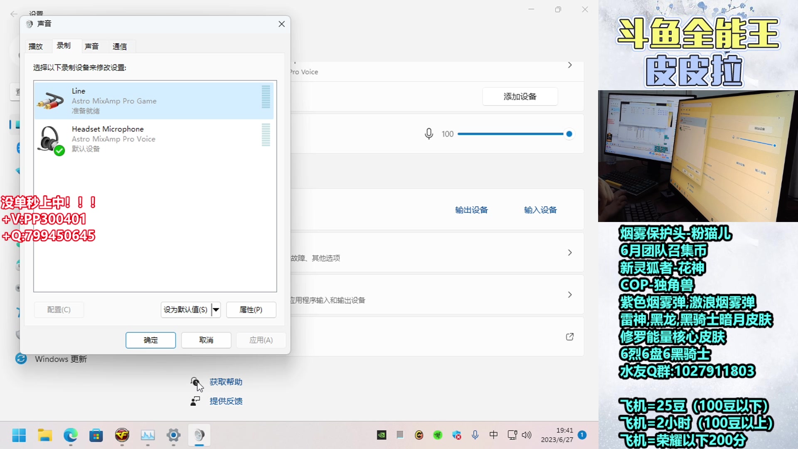Expand the troubleshooting options chevron
Image resolution: width=798 pixels, height=449 pixels.
click(x=569, y=252)
